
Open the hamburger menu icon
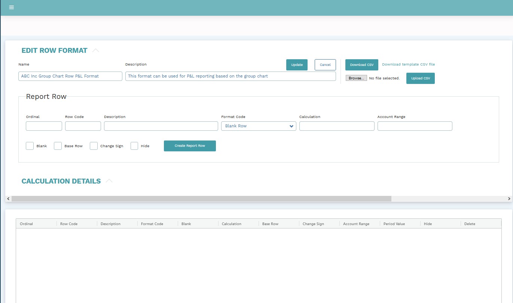pyautogui.click(x=12, y=7)
